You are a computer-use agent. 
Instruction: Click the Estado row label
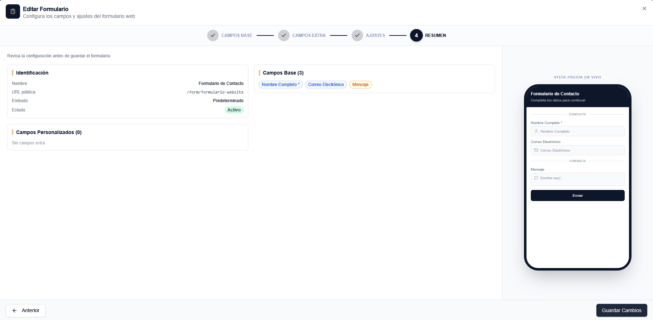[x=19, y=110]
